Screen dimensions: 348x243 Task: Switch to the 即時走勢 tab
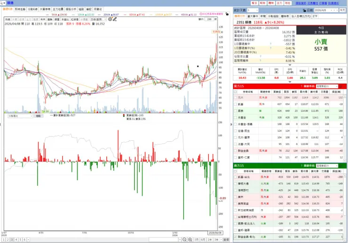(x=20, y=9)
